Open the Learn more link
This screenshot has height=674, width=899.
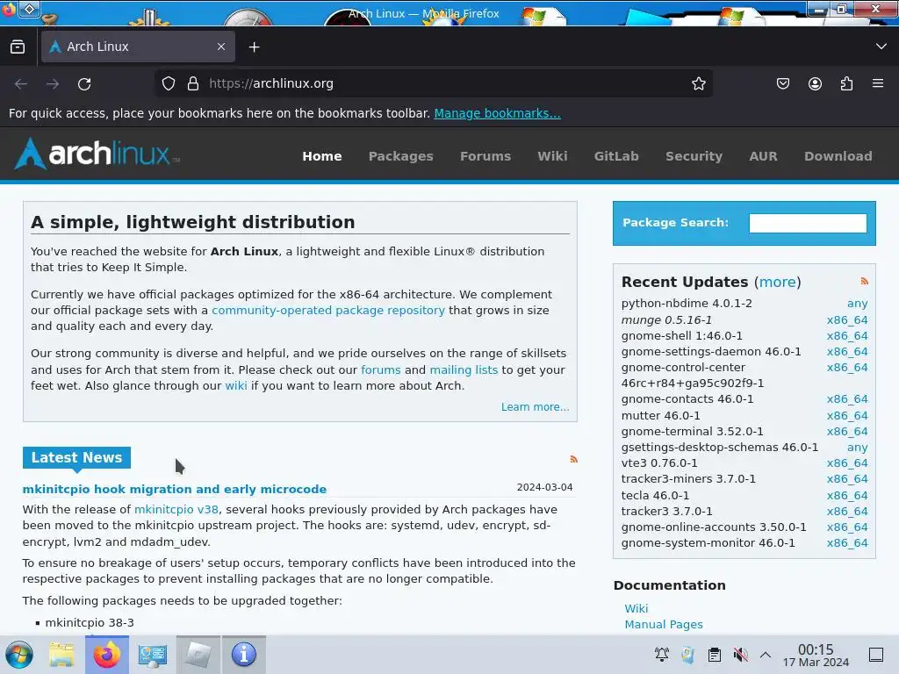(535, 406)
